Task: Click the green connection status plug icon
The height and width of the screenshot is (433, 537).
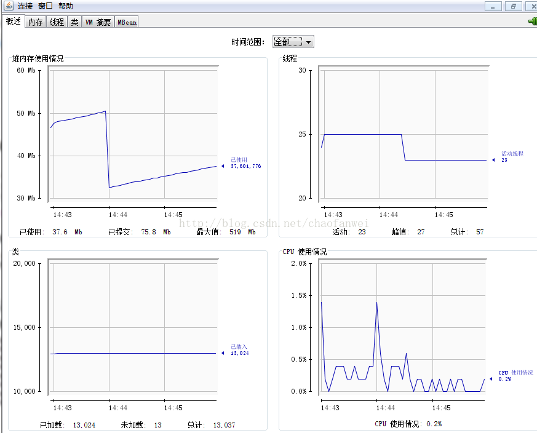Action: pos(533,22)
